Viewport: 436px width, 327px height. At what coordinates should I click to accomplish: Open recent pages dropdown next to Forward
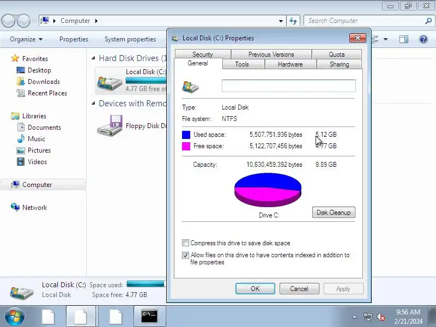[x=34, y=21]
